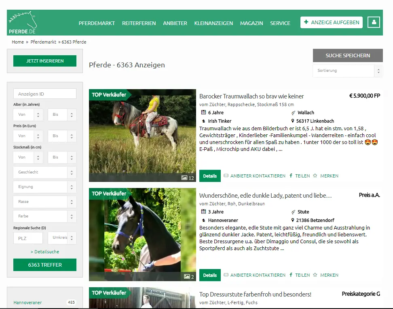Image resolution: width=393 pixels, height=309 pixels.
Task: Open the Pferdemarkt menu
Action: [x=97, y=23]
